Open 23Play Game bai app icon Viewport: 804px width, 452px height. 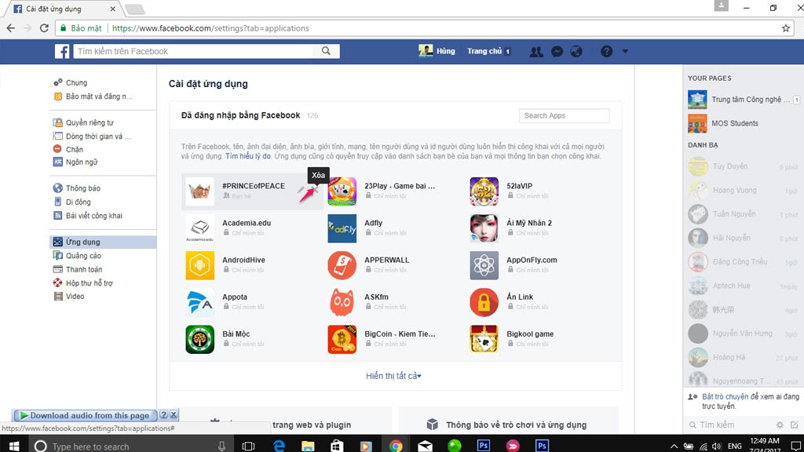point(342,191)
